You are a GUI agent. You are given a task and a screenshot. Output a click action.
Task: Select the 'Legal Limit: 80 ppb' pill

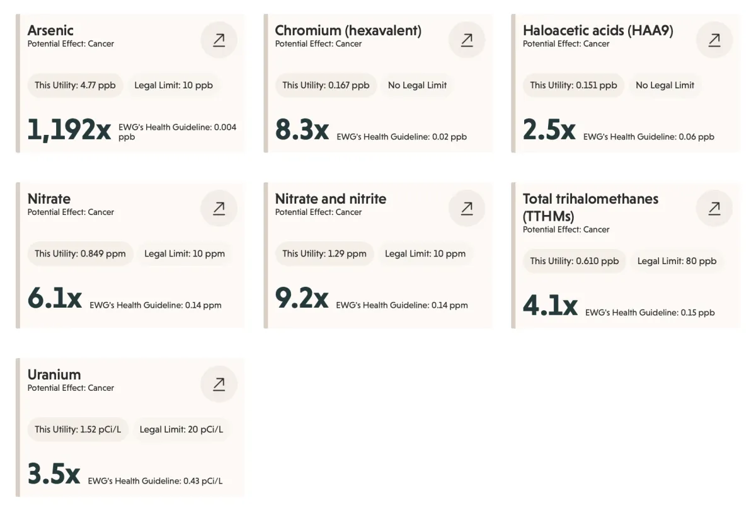677,261
